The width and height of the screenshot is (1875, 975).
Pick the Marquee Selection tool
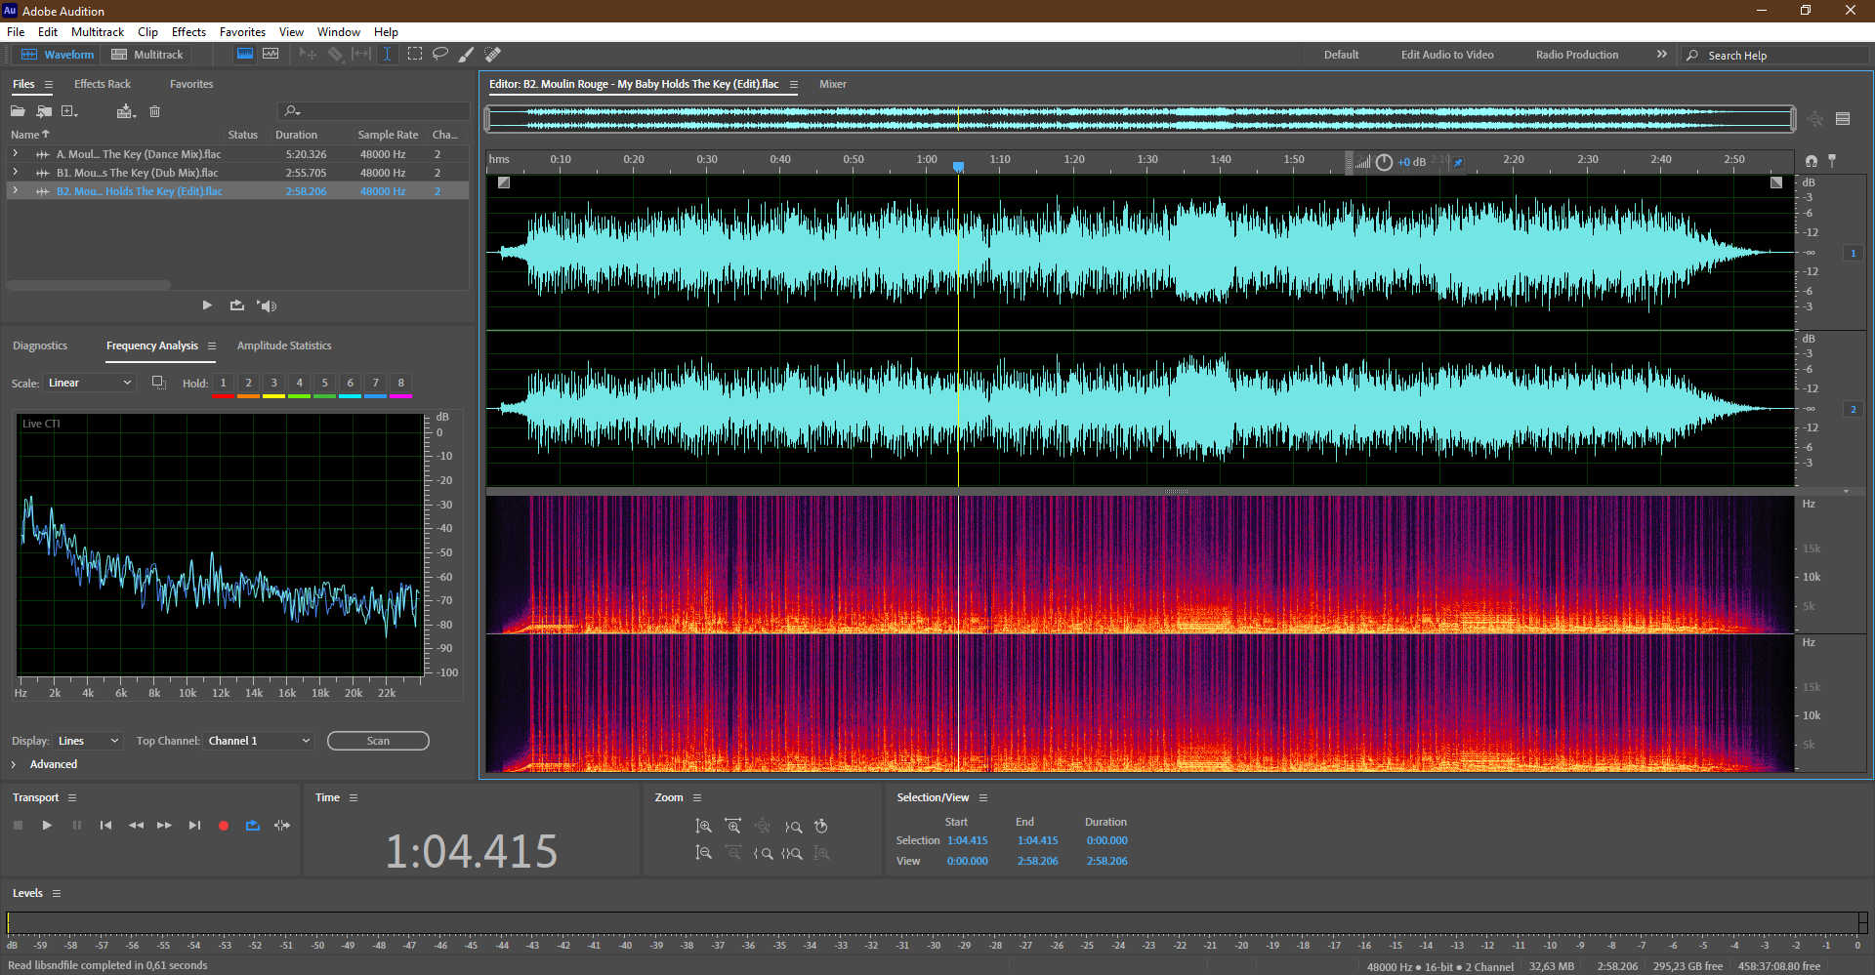[x=415, y=54]
